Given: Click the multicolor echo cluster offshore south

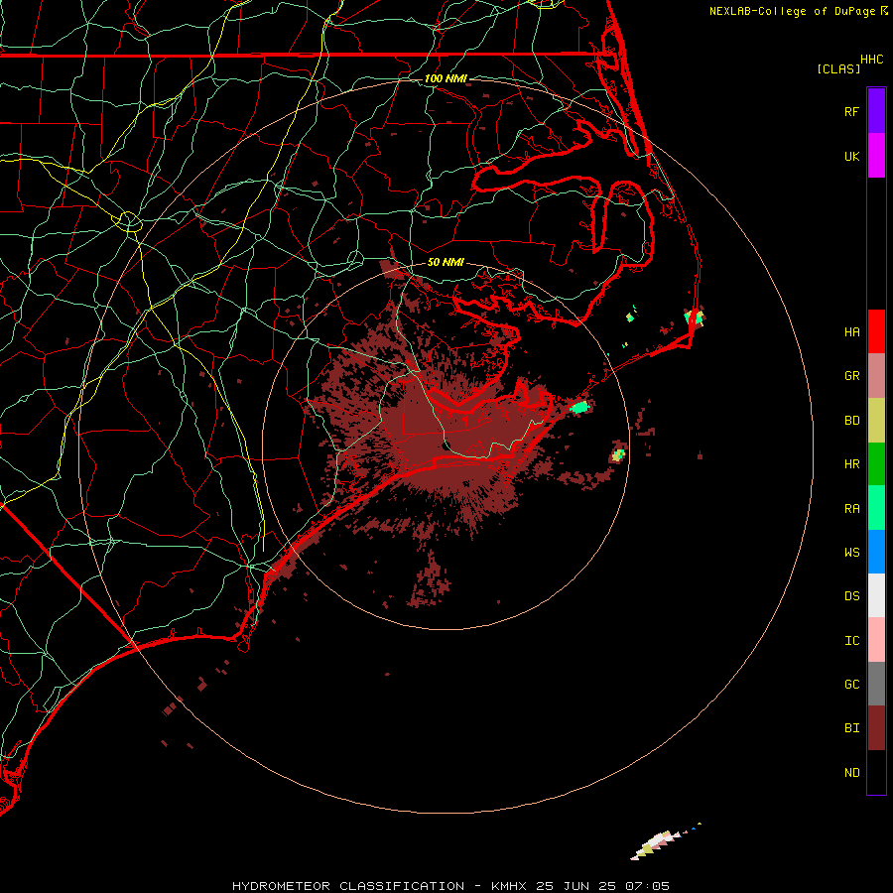Looking at the screenshot, I should coord(657,844).
